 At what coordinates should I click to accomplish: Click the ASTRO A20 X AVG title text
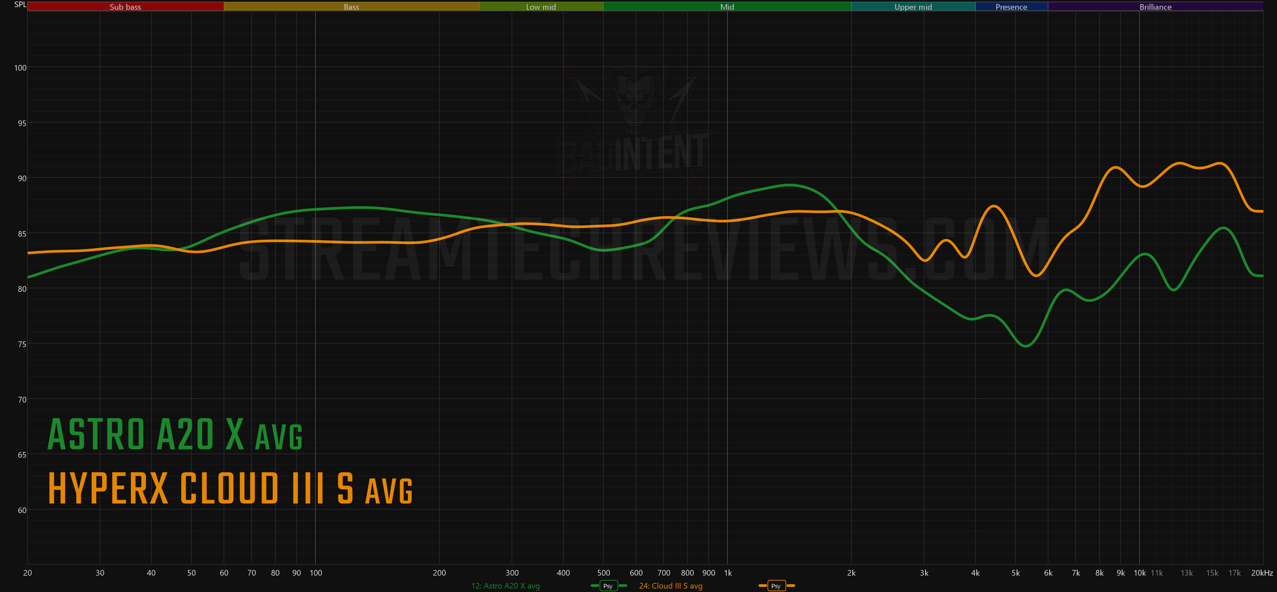pos(175,435)
